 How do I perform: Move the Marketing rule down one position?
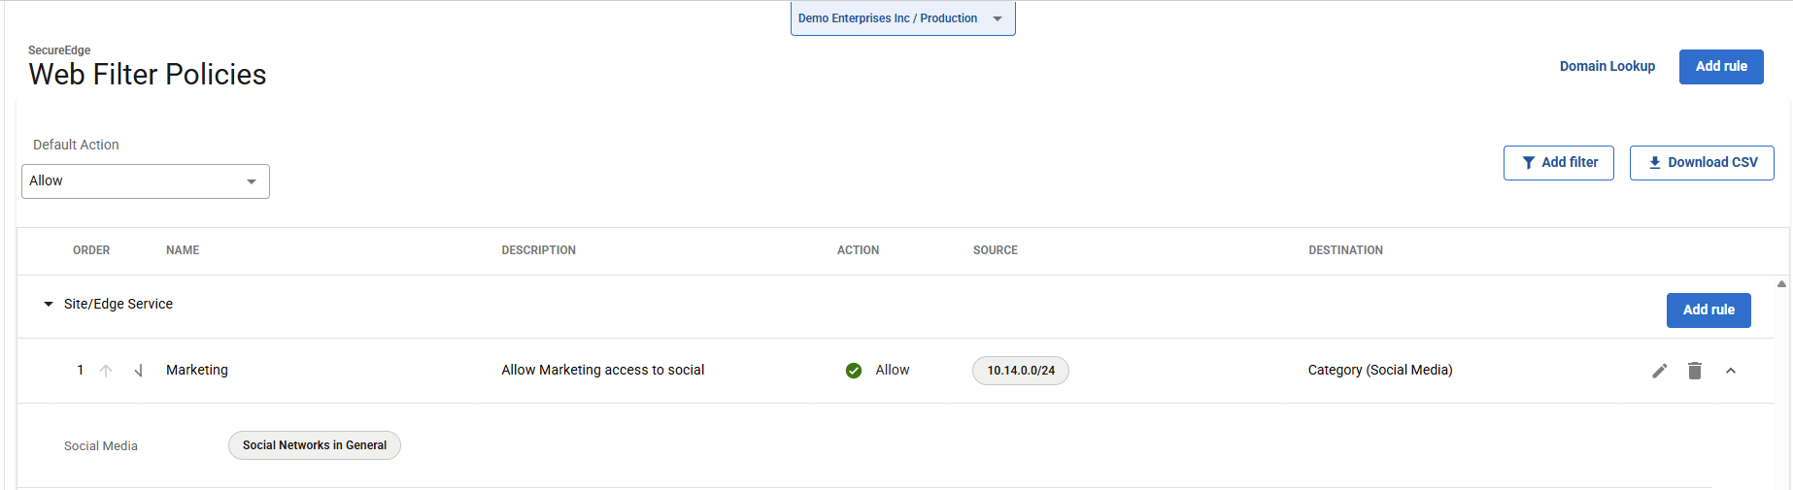138,371
